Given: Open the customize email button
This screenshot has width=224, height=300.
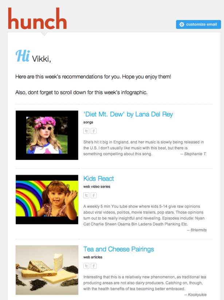Looking at the screenshot, I should 199,24.
